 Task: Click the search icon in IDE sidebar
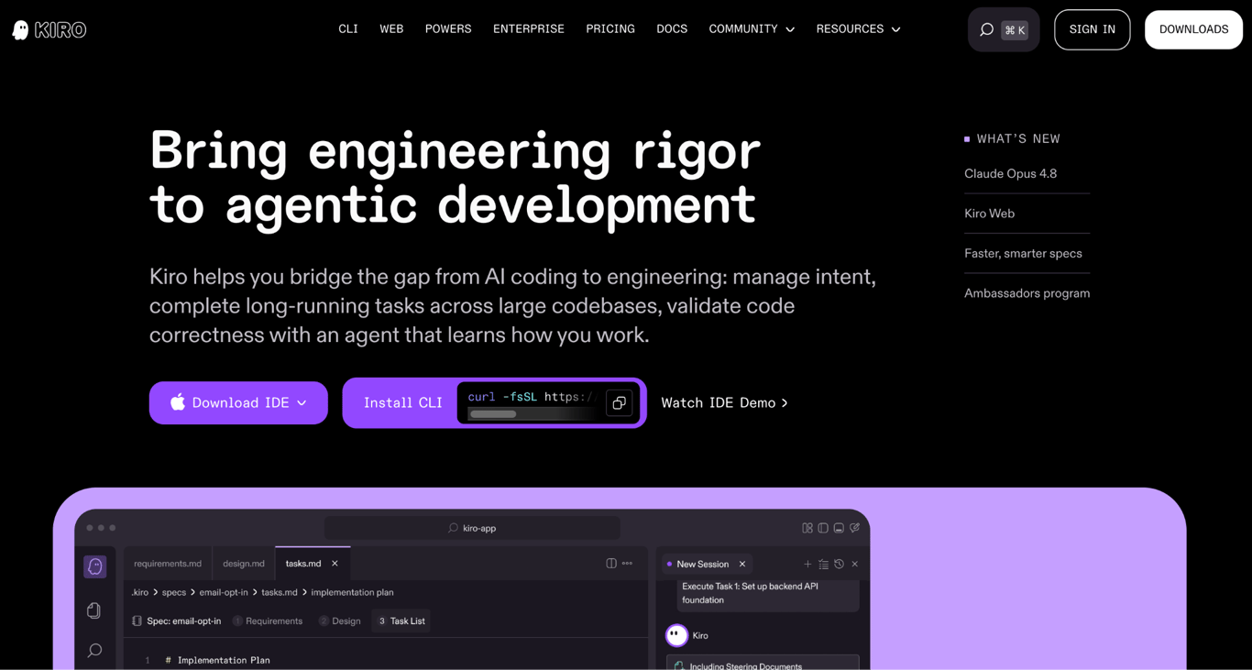pyautogui.click(x=94, y=651)
